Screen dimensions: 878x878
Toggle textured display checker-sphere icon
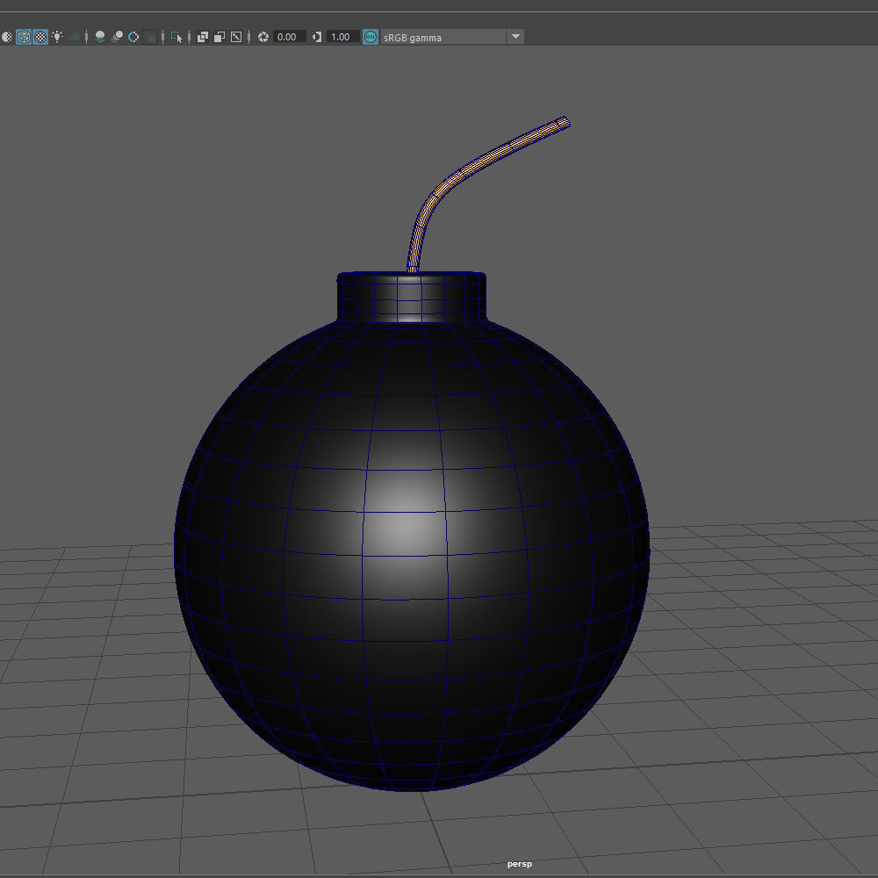(x=41, y=37)
